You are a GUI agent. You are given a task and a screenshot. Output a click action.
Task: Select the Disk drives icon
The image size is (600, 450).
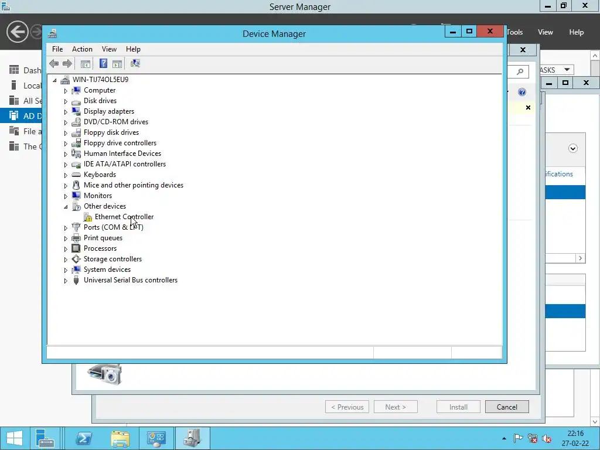[x=76, y=101]
